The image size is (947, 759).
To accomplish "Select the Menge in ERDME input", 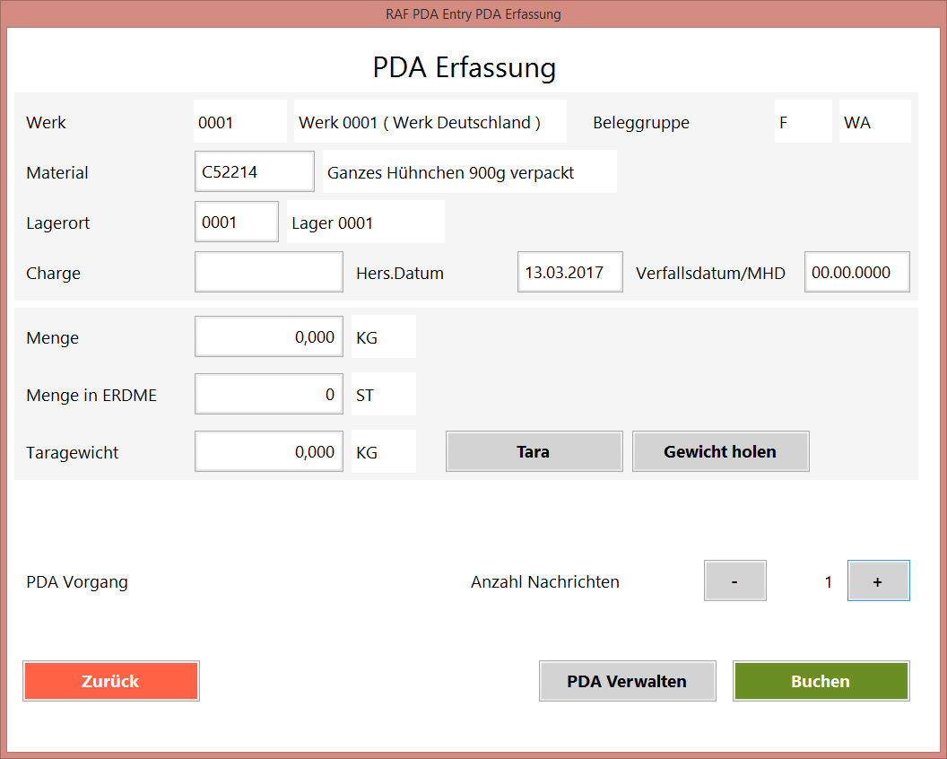I will pos(268,395).
